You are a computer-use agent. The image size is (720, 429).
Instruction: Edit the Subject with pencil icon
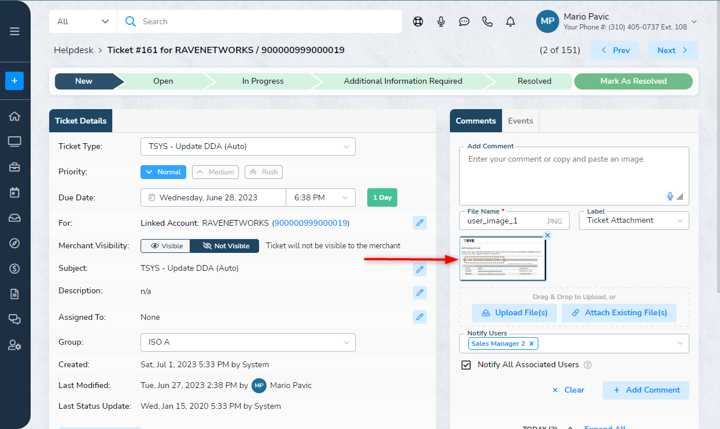click(420, 268)
